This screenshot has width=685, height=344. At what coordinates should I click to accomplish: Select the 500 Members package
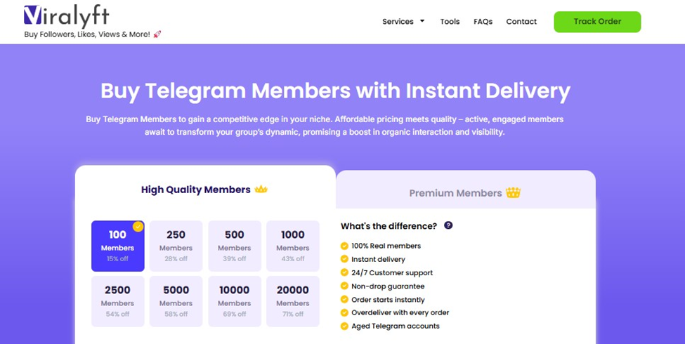point(235,246)
